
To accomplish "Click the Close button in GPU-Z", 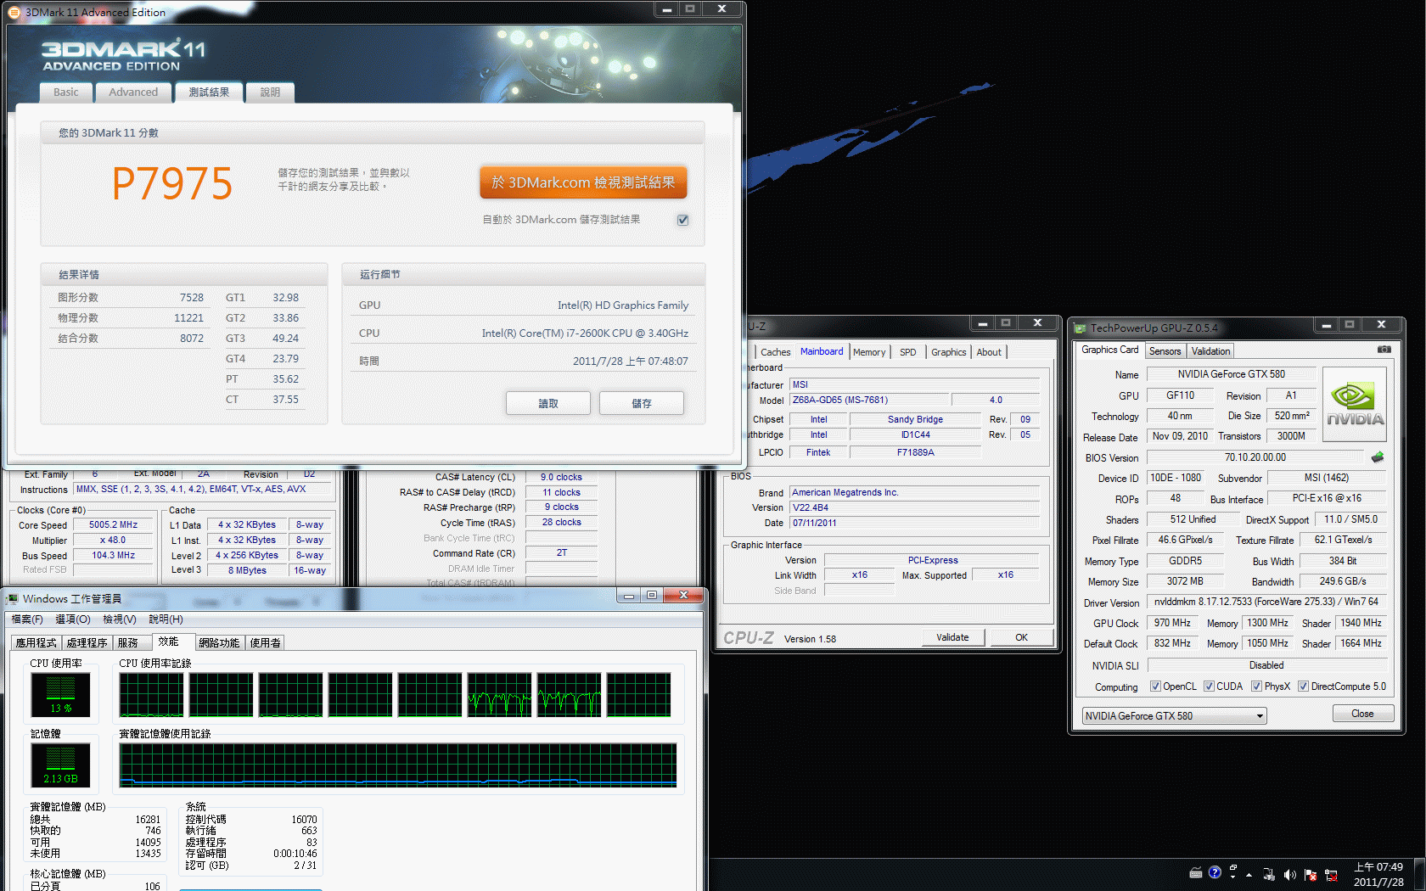I will pos(1362,714).
